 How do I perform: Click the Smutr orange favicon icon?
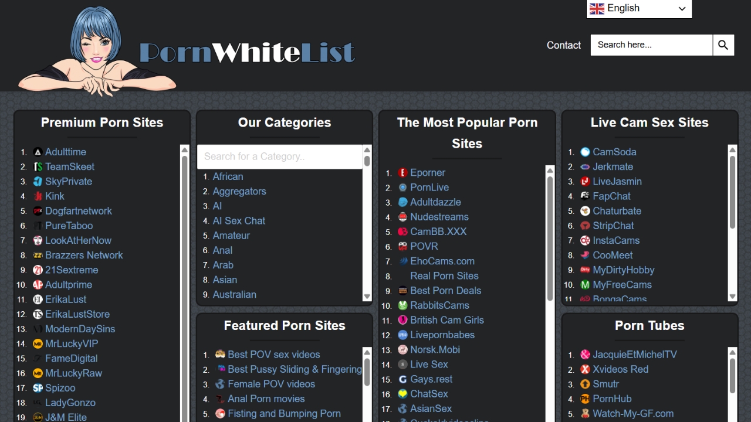coord(585,384)
